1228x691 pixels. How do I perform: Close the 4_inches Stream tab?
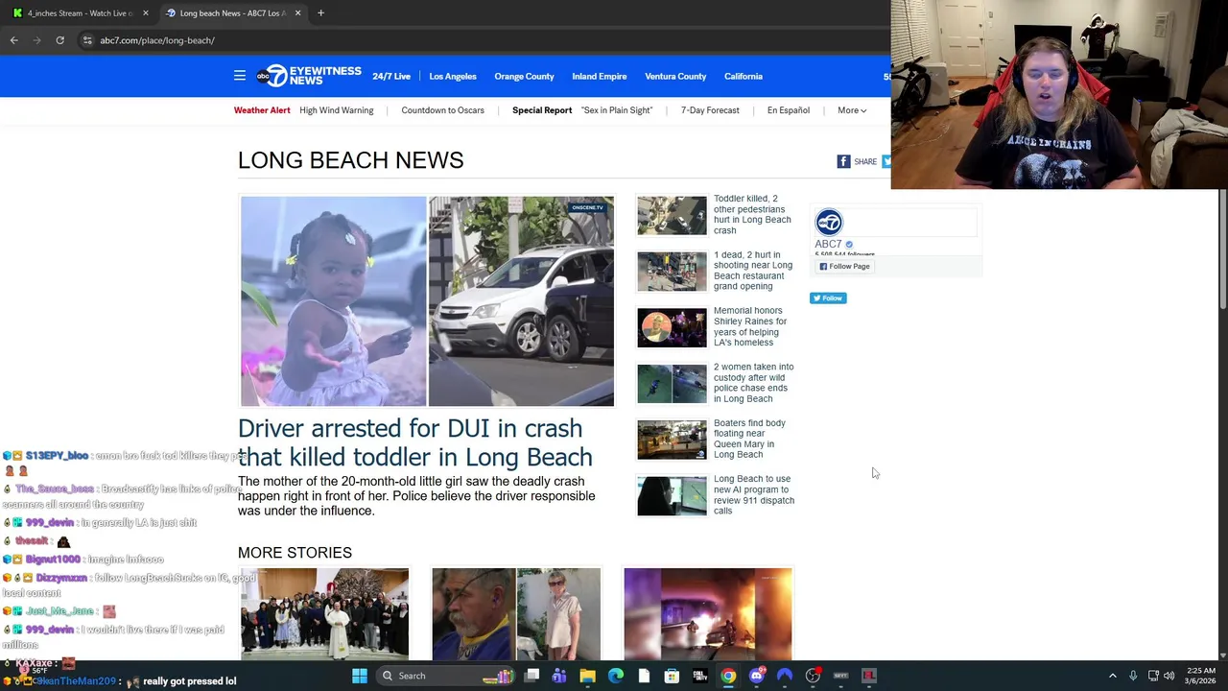pos(146,13)
